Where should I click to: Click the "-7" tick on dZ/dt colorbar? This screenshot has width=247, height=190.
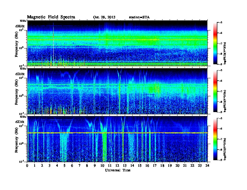221,139
